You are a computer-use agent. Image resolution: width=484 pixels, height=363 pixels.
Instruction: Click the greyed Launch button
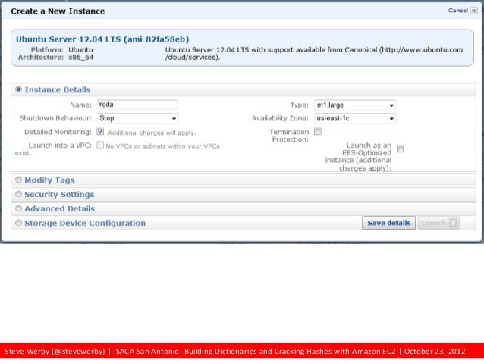coord(438,223)
